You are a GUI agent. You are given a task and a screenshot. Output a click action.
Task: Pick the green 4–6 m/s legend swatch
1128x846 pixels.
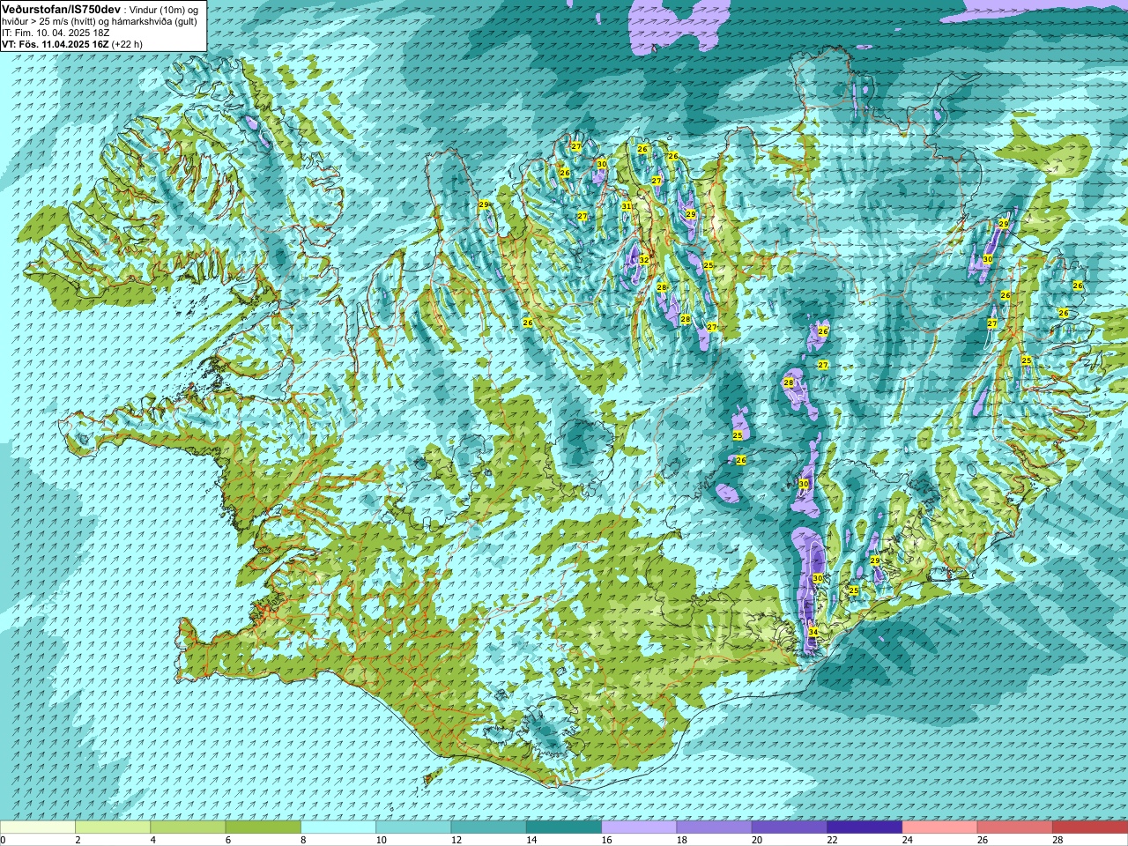pyautogui.click(x=188, y=827)
